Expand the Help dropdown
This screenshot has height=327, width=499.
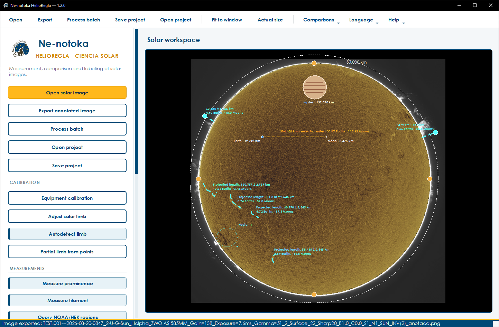click(x=396, y=20)
